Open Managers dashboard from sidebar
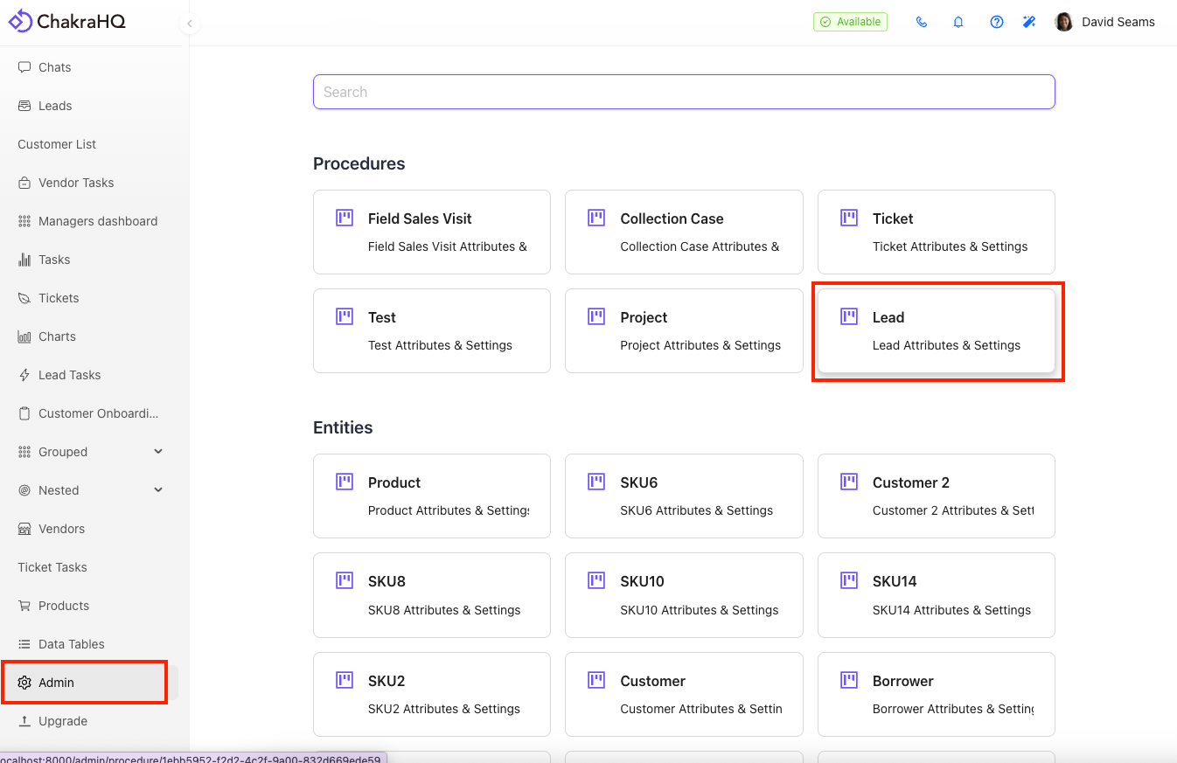Screen dimensions: 1177x763 click(97, 221)
